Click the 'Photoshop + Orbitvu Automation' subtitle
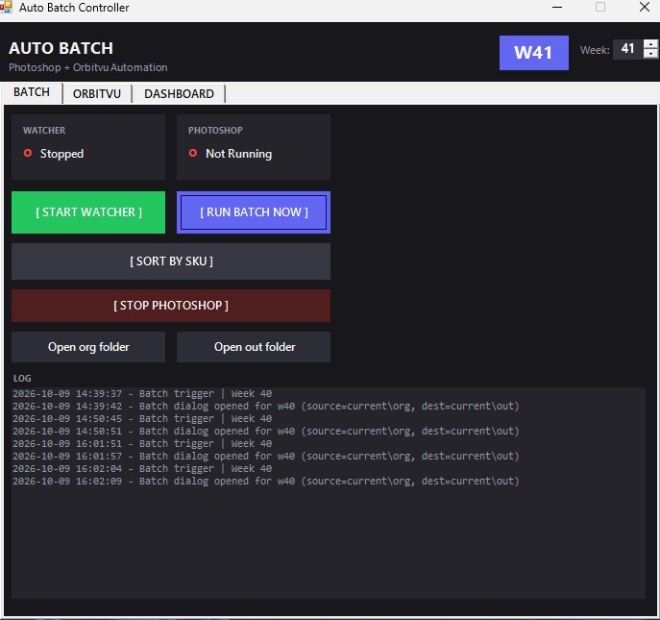 pyautogui.click(x=88, y=67)
